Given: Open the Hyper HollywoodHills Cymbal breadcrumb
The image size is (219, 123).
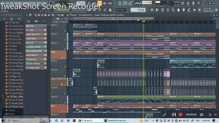Looking at the screenshot, I should [x=109, y=15].
